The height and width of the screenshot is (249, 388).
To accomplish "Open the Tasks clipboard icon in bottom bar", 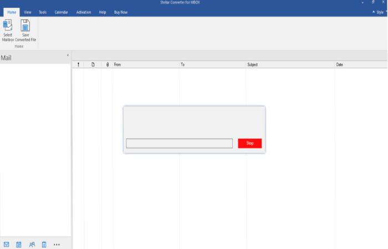I will coord(44,245).
